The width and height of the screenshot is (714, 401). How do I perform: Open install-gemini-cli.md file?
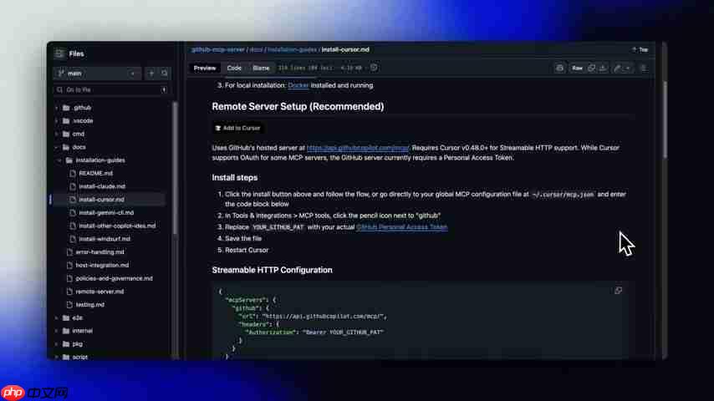[106, 212]
